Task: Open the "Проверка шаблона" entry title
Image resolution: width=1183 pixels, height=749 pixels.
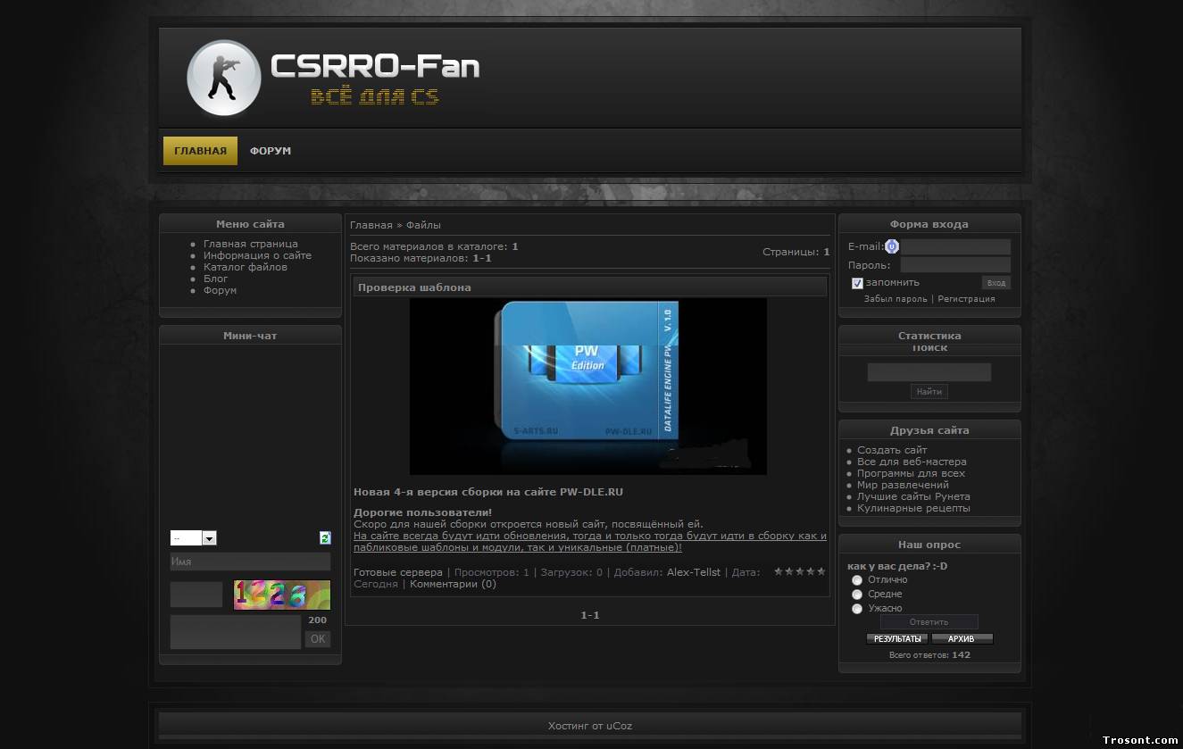Action: click(414, 287)
